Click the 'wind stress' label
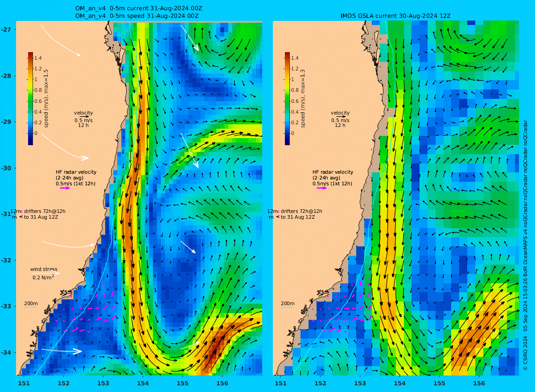Viewport: 535px width, 392px height. (x=44, y=269)
